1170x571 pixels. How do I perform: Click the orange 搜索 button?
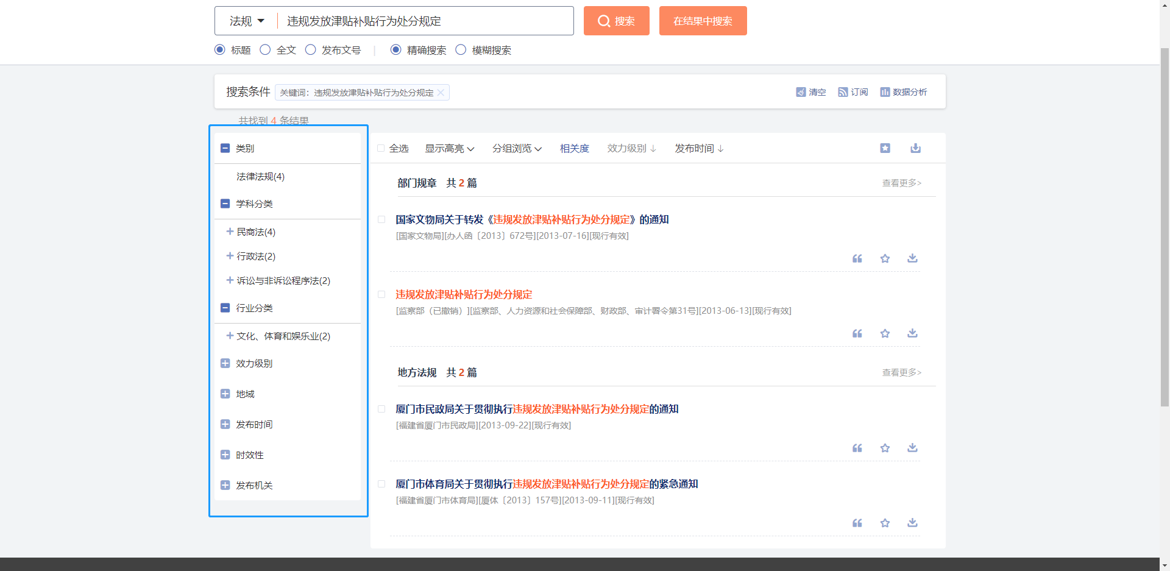coord(616,21)
